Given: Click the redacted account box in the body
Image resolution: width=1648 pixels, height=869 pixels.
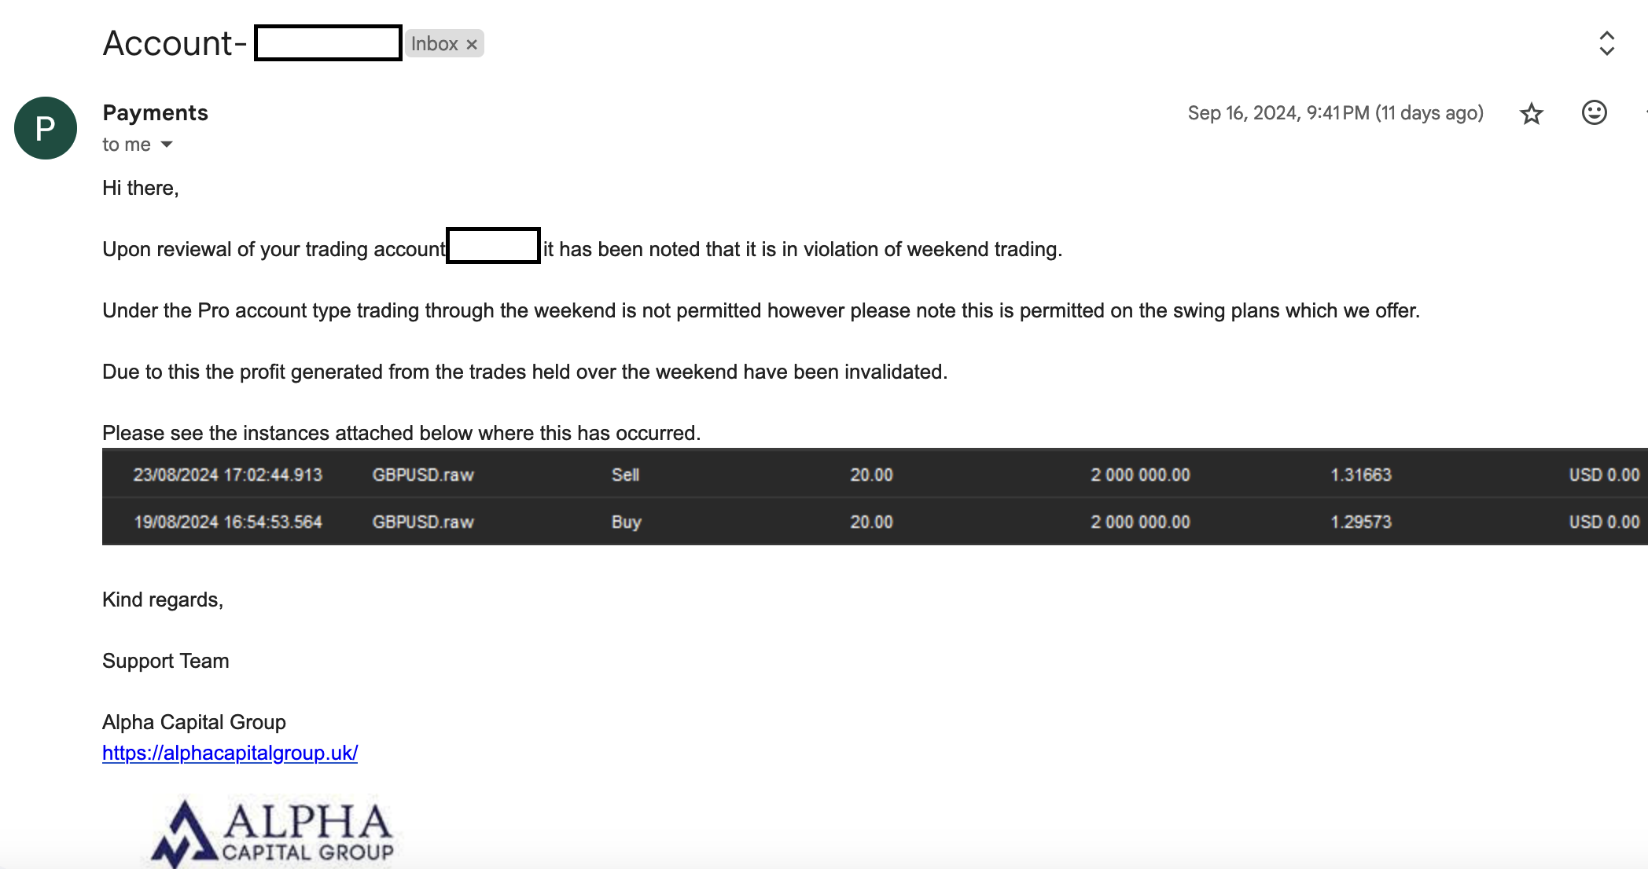Looking at the screenshot, I should 493,246.
